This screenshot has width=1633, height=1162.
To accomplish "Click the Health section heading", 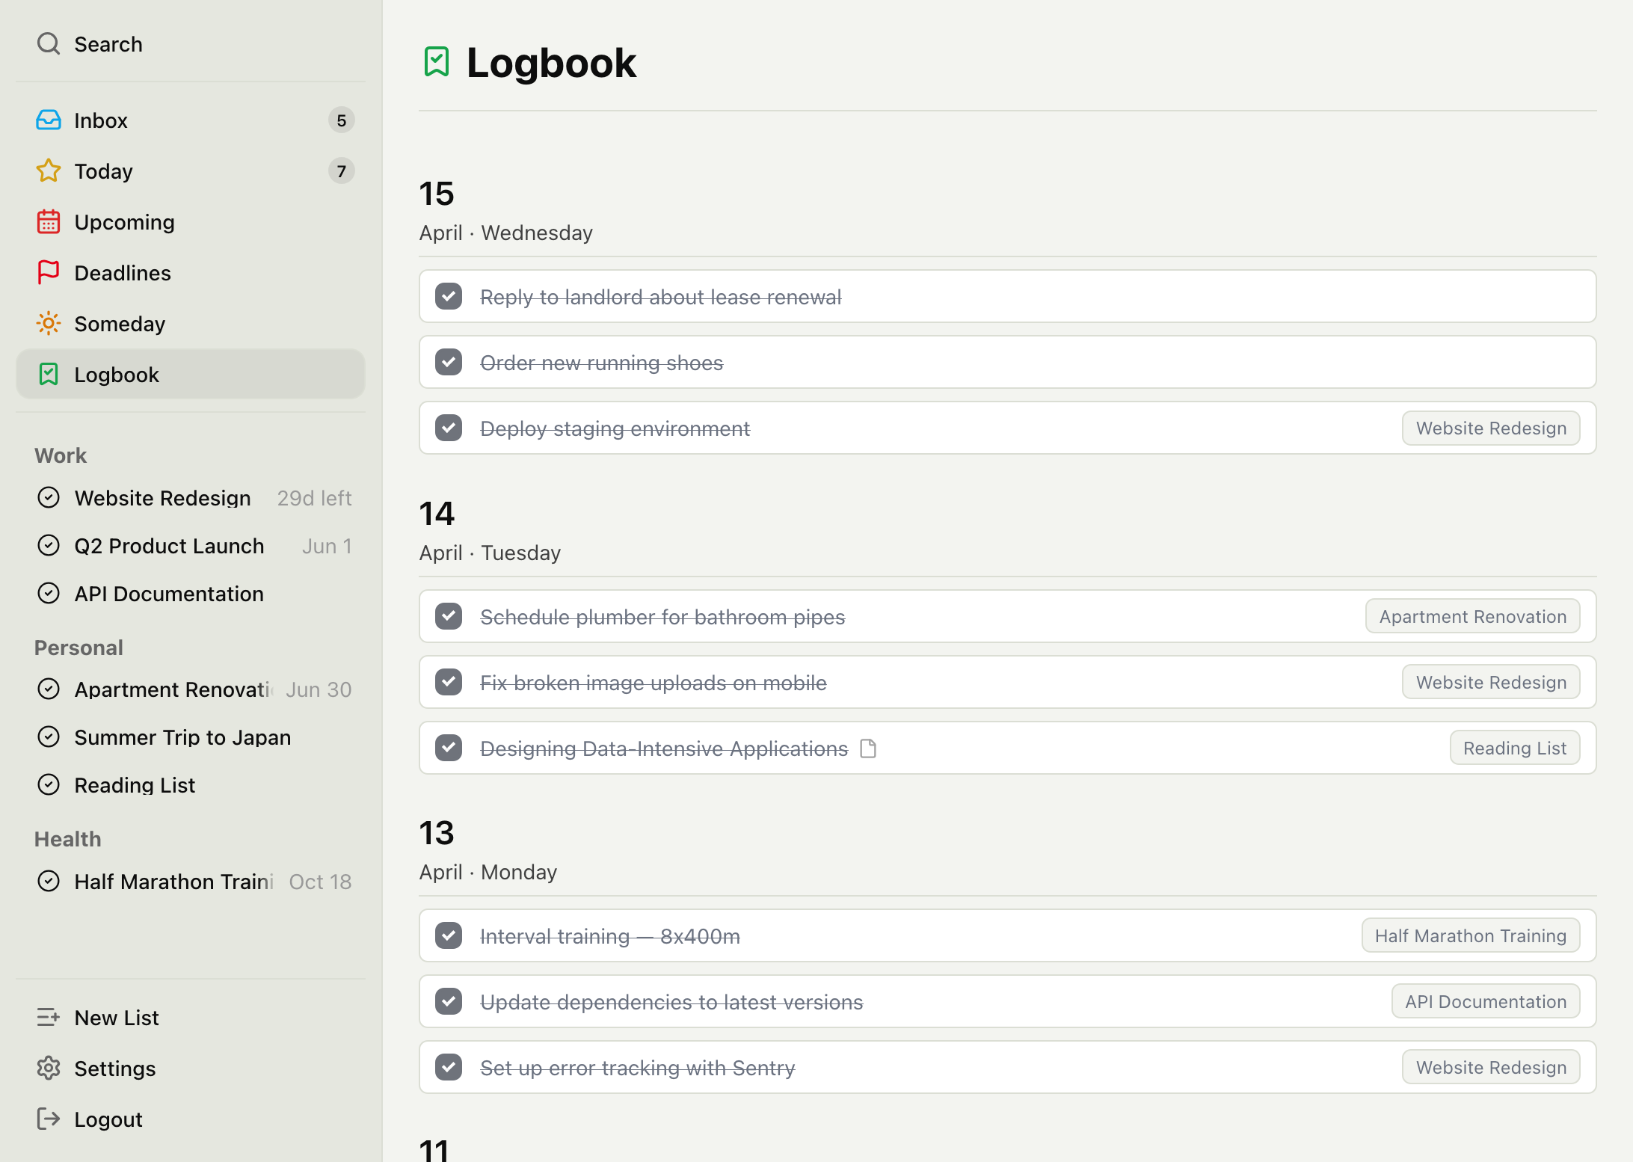I will coord(67,839).
